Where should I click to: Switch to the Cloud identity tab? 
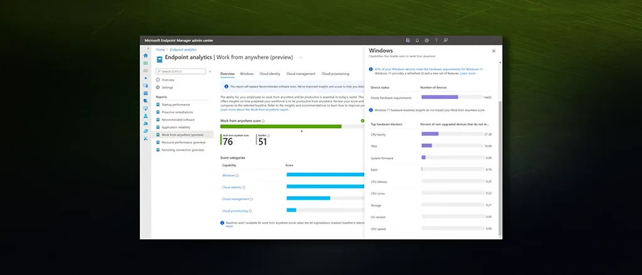pyautogui.click(x=270, y=74)
